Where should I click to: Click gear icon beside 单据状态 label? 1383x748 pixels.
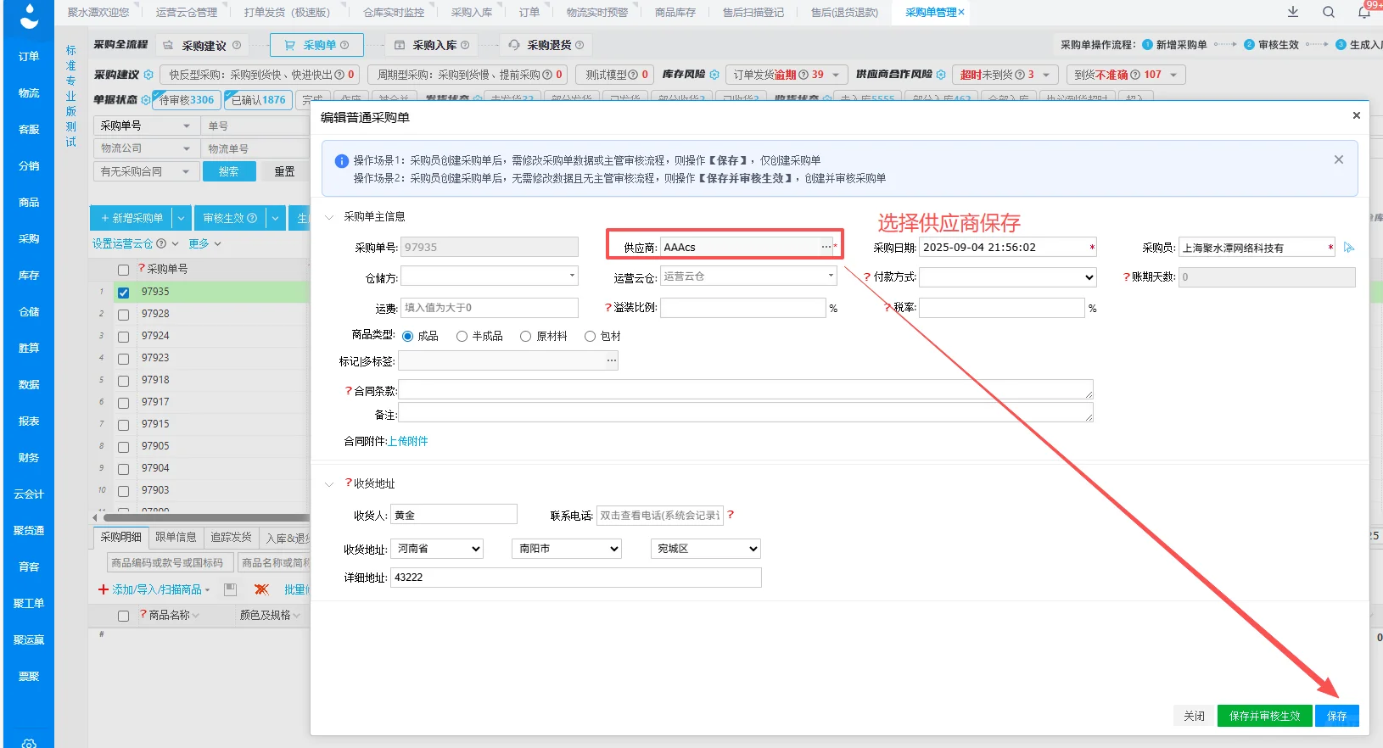coord(146,100)
